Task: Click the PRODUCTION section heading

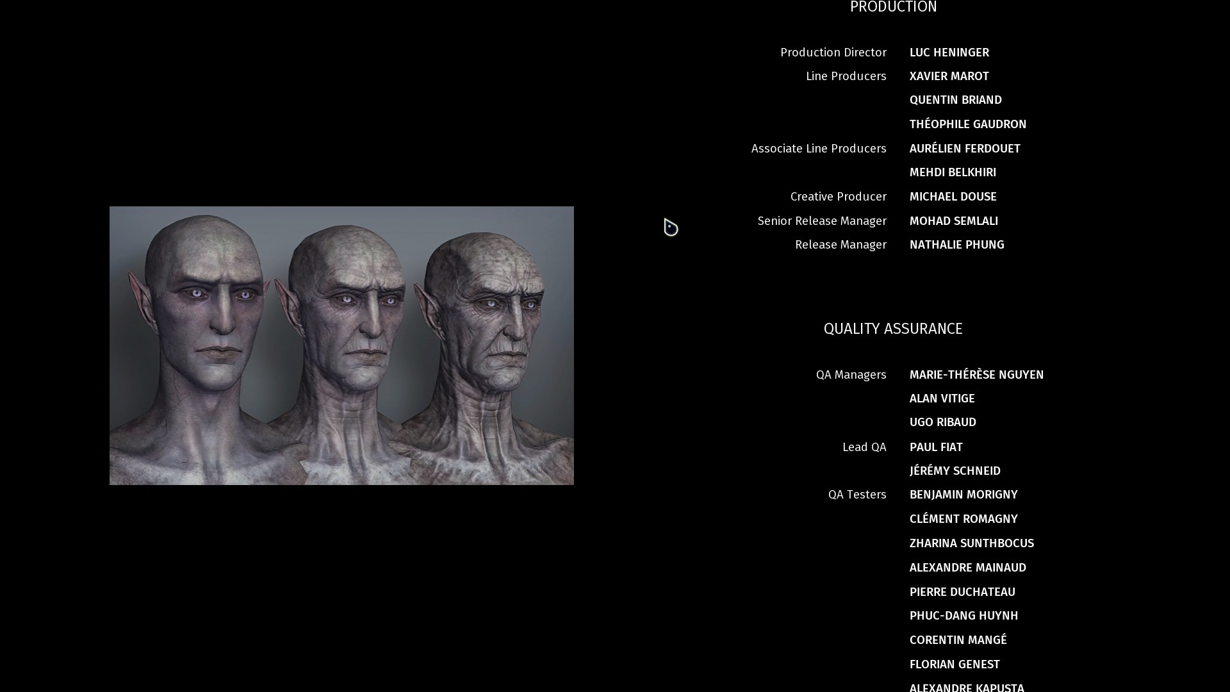Action: click(x=893, y=7)
